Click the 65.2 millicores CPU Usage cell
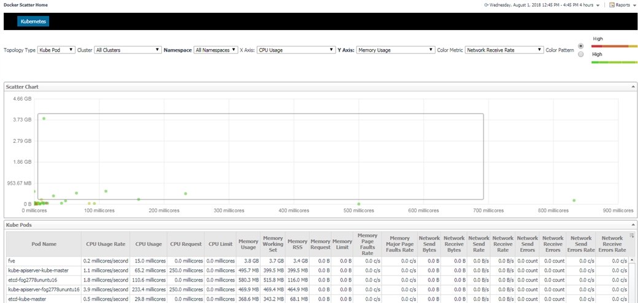The width and height of the screenshot is (638, 303). [x=148, y=270]
